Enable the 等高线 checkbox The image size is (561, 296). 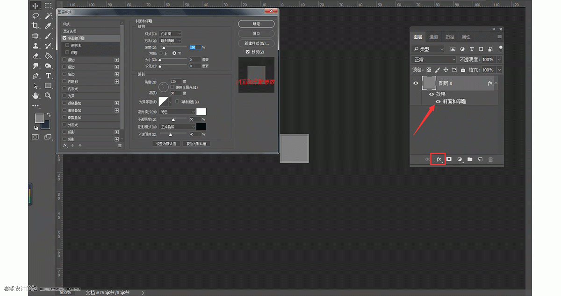click(67, 45)
